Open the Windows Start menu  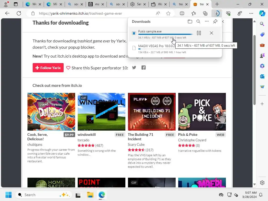(8, 195)
